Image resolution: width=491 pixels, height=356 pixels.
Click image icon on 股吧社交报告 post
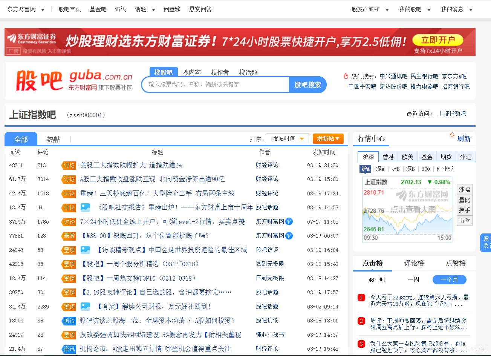pyautogui.click(x=86, y=207)
